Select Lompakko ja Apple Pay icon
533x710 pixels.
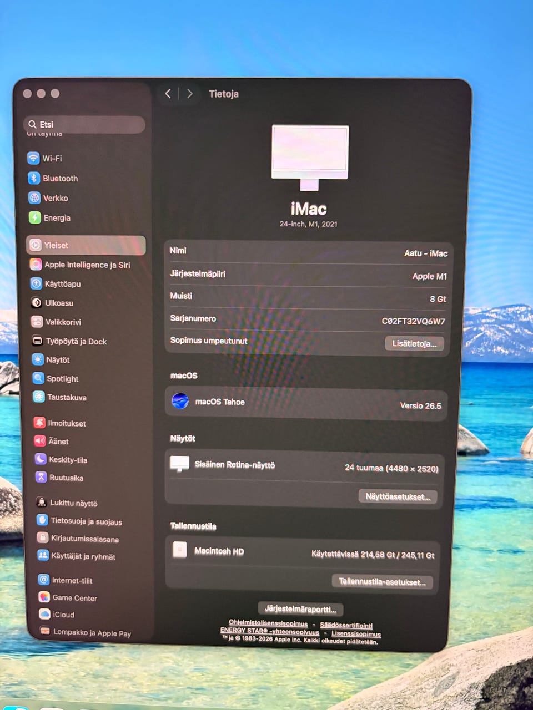[46, 631]
